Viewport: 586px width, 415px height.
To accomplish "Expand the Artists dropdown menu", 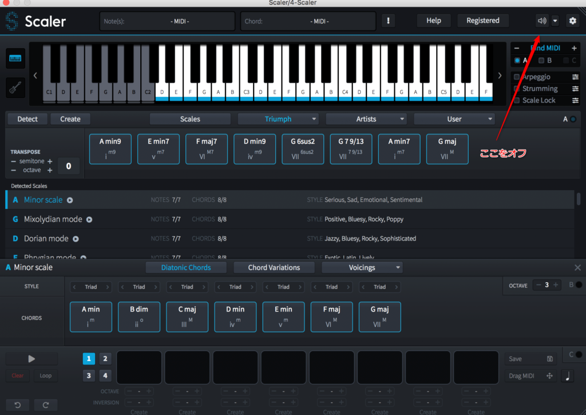I will pos(366,119).
